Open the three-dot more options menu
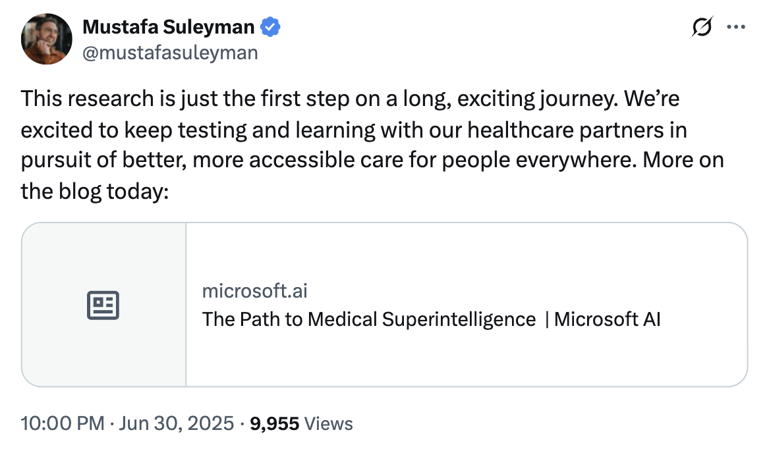 tap(735, 27)
